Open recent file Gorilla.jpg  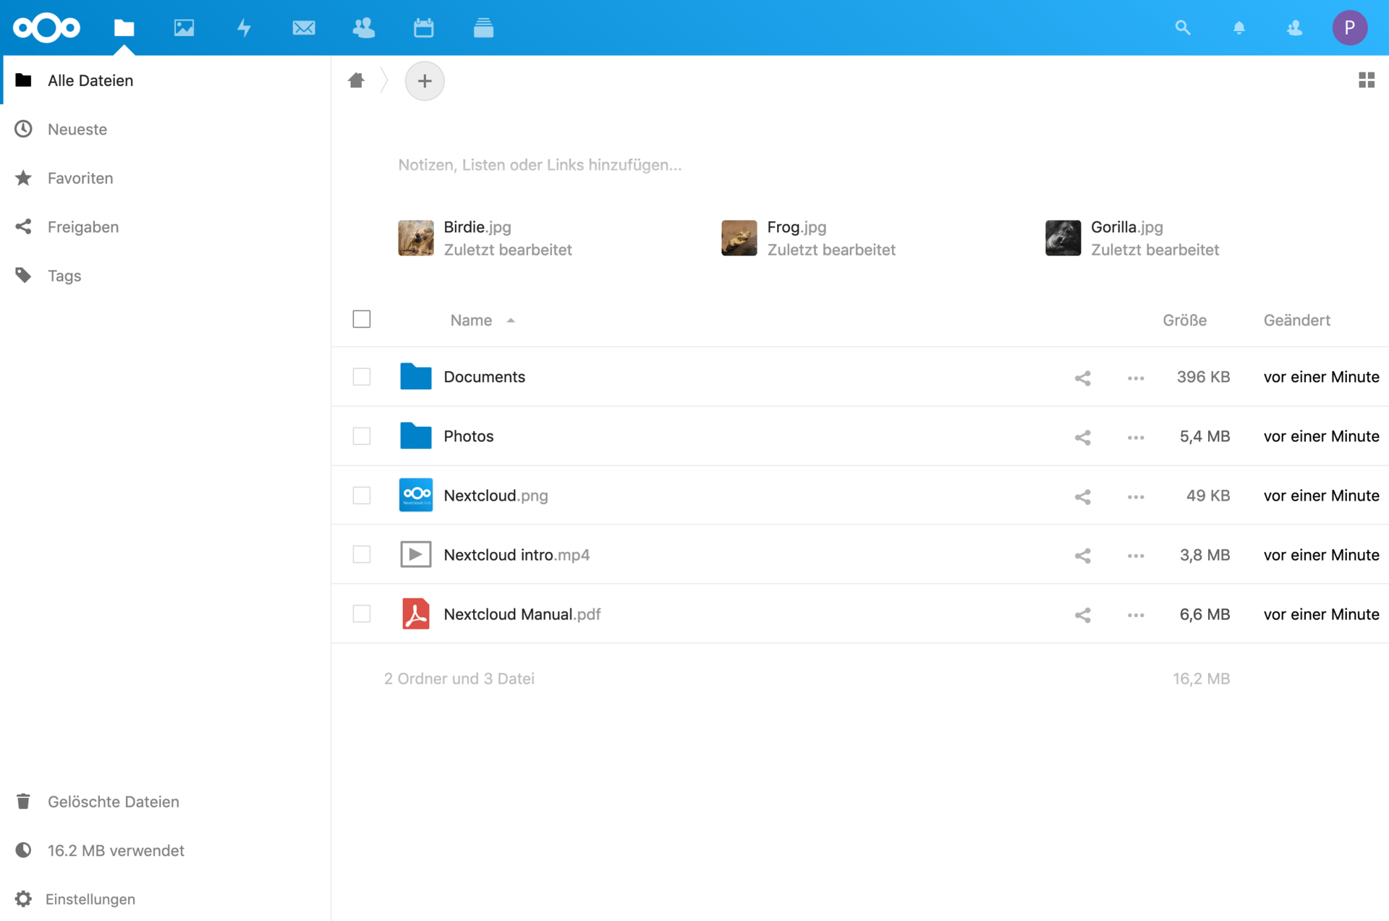point(1133,238)
